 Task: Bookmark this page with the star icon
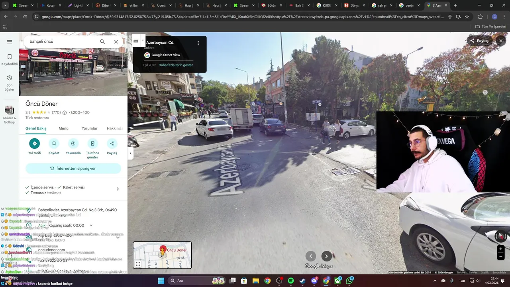tap(467, 17)
